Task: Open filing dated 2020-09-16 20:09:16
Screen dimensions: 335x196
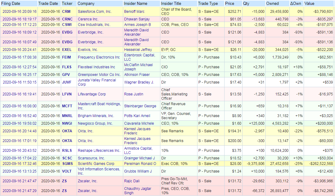Action: coord(19,12)
